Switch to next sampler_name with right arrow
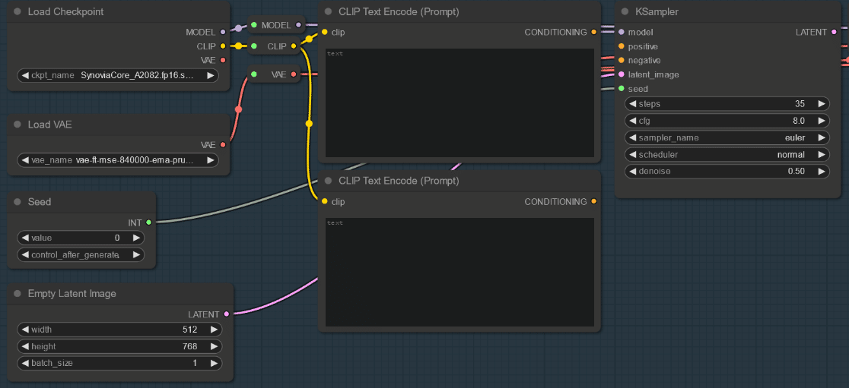The height and width of the screenshot is (388, 849). point(822,137)
